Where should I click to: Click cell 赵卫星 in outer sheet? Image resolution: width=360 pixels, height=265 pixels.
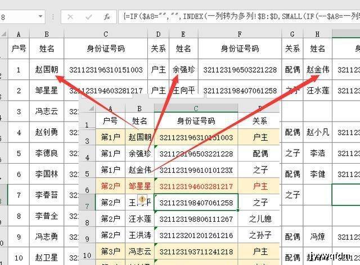(x=47, y=257)
